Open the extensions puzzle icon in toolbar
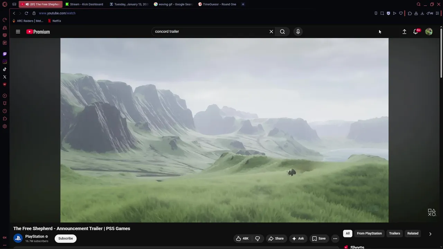 pos(410,13)
